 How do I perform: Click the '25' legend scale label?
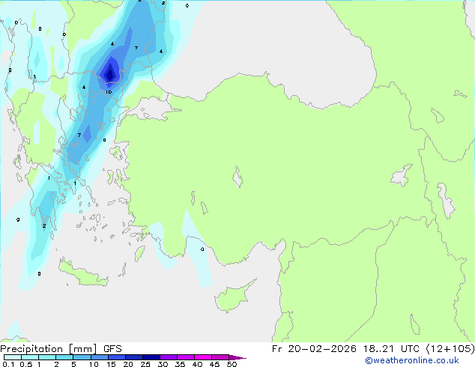pyautogui.click(x=145, y=364)
